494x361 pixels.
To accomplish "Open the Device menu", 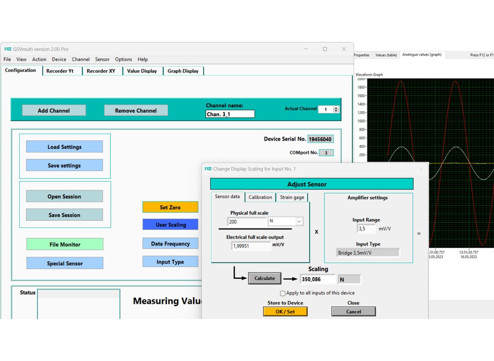I will (59, 59).
